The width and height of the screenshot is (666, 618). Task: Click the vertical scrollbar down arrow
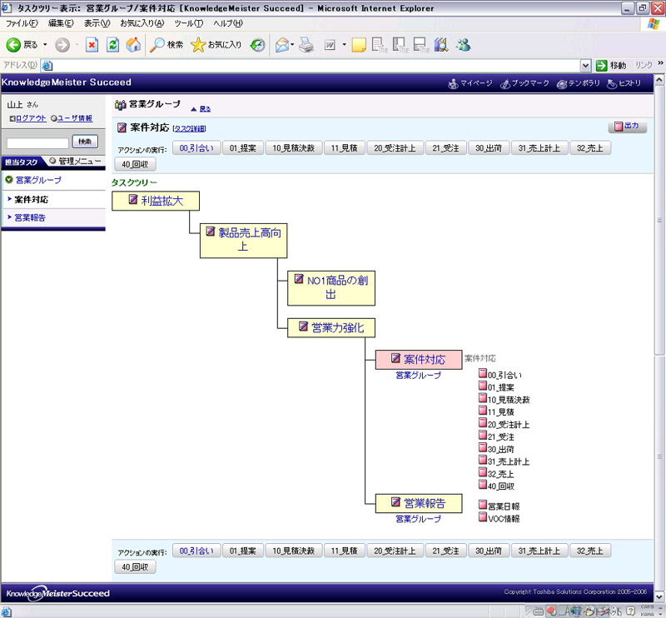coord(659,596)
